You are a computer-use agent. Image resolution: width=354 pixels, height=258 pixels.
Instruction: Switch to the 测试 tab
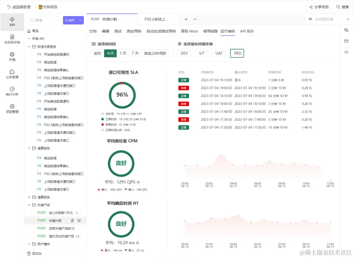(x=118, y=31)
